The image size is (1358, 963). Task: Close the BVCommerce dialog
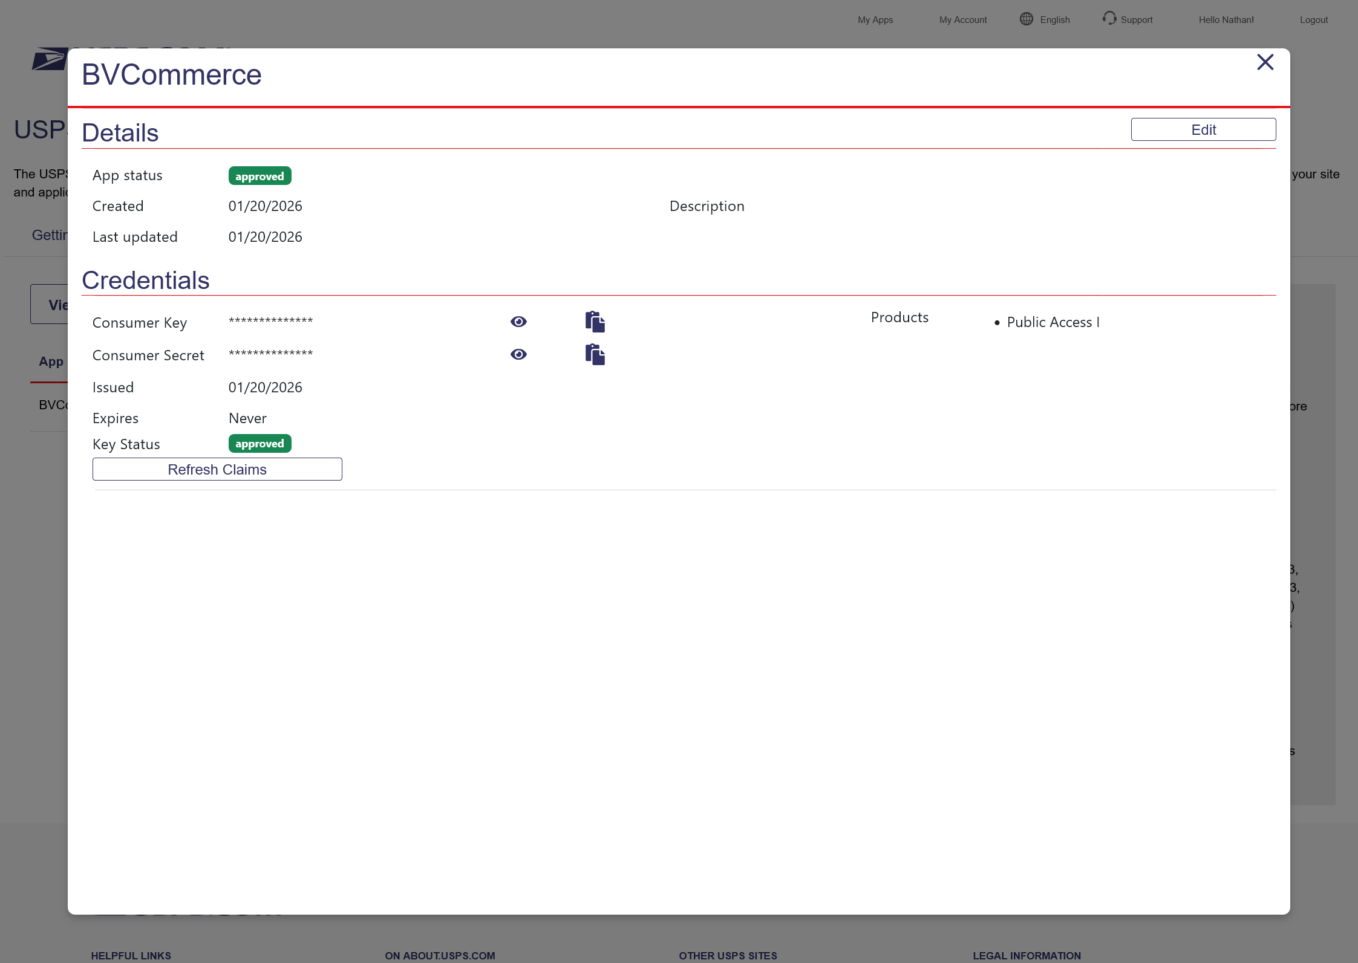click(x=1265, y=62)
